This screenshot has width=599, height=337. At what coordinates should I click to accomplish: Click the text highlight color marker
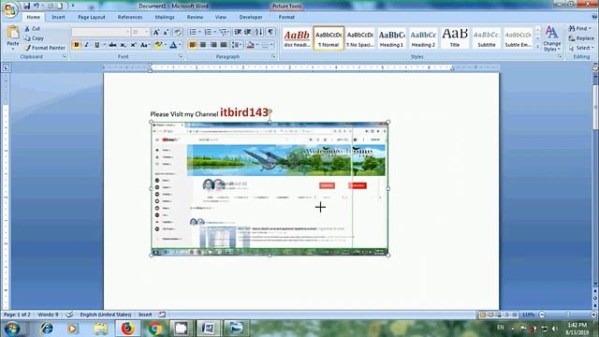coord(158,45)
